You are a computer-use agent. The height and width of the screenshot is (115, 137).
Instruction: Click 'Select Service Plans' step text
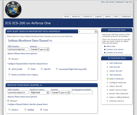[118, 90]
